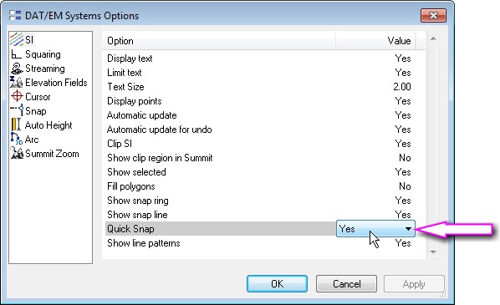Select the Elevation Fields icon
Screen dimensions: 500x305
[16, 83]
